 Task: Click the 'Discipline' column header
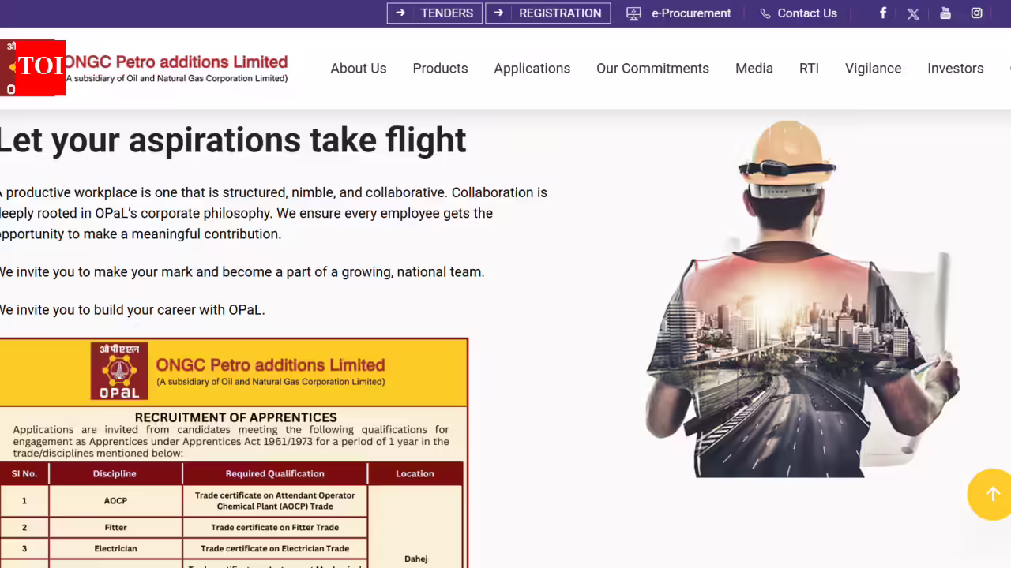point(115,473)
